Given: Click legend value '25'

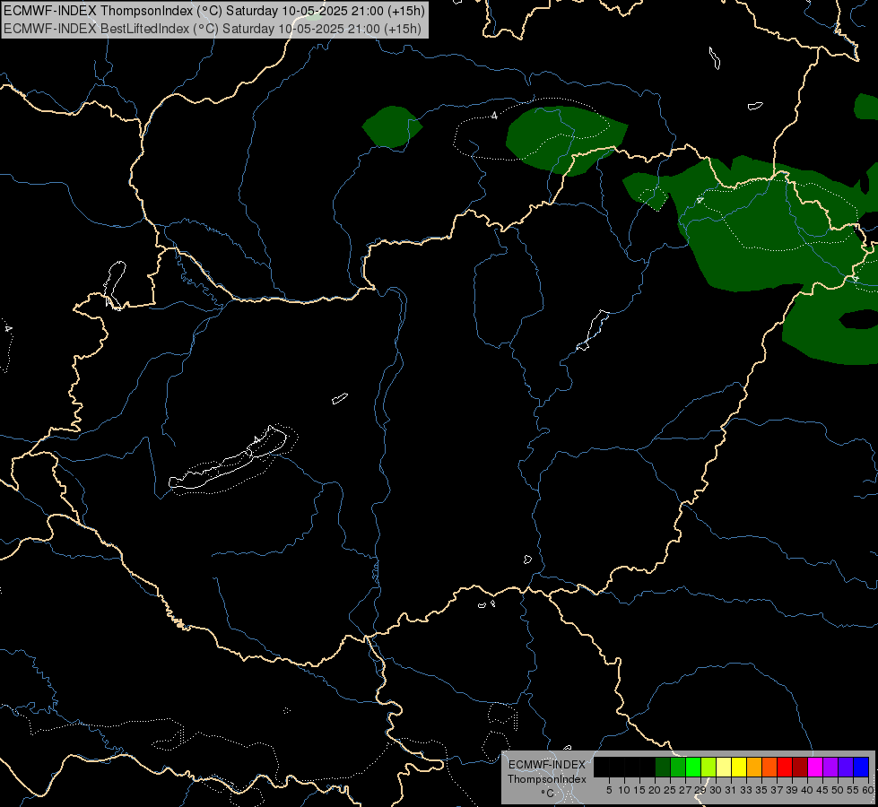Looking at the screenshot, I should pyautogui.click(x=670, y=790).
